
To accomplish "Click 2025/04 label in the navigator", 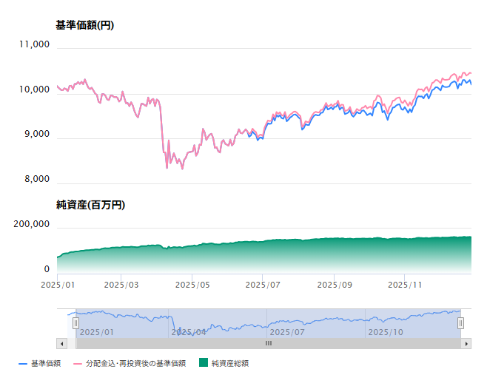I will pos(189,332).
